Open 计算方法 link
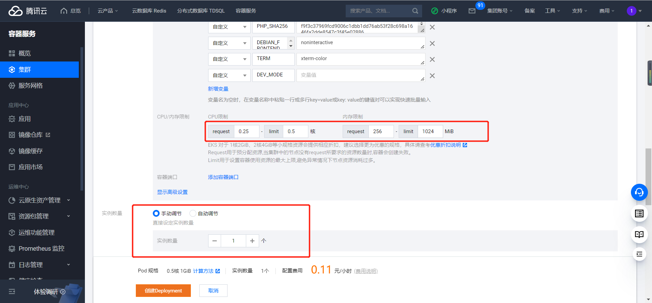652x303 pixels. [x=206, y=271]
